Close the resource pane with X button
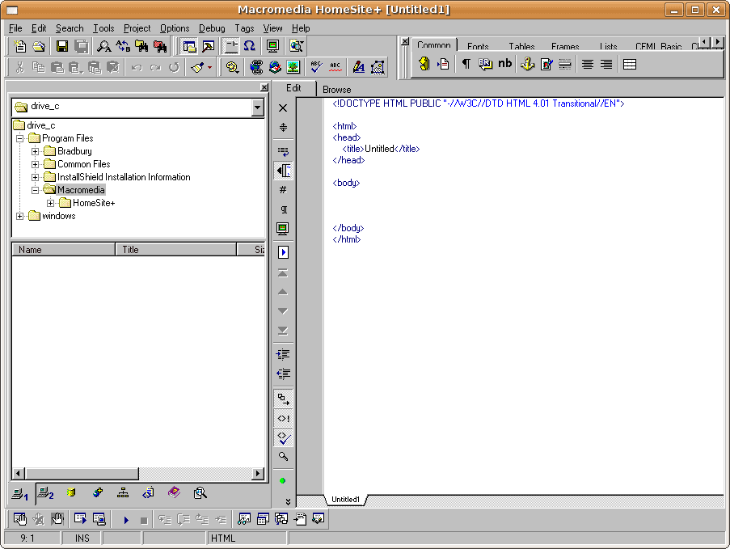Image resolution: width=730 pixels, height=549 pixels. coord(264,87)
